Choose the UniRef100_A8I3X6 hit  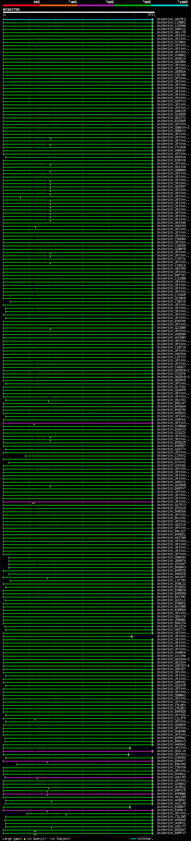[x=171, y=167]
